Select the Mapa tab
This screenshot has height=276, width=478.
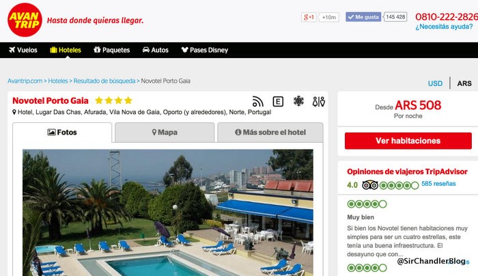point(165,133)
